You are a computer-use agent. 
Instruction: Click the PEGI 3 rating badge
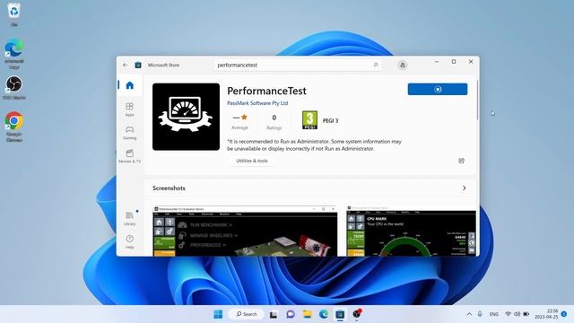tap(309, 120)
